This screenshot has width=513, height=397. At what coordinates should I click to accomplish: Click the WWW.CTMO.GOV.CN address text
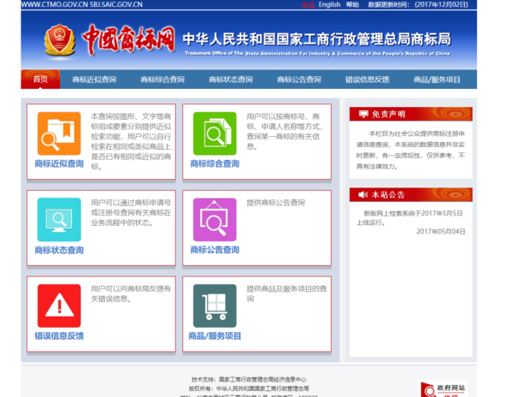pos(54,4)
